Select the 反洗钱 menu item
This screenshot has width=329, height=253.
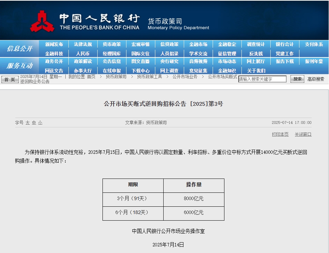[256, 54]
